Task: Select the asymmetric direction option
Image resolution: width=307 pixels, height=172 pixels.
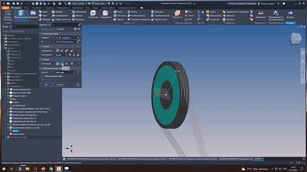Action: coord(71,51)
